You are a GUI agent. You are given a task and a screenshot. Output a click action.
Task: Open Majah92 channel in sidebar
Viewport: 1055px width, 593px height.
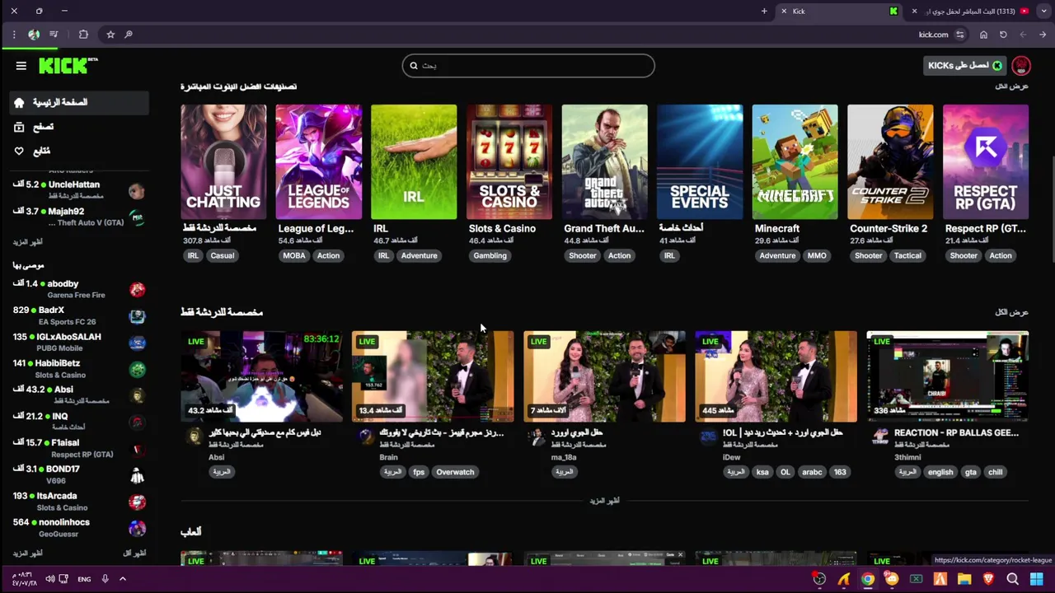pos(80,217)
